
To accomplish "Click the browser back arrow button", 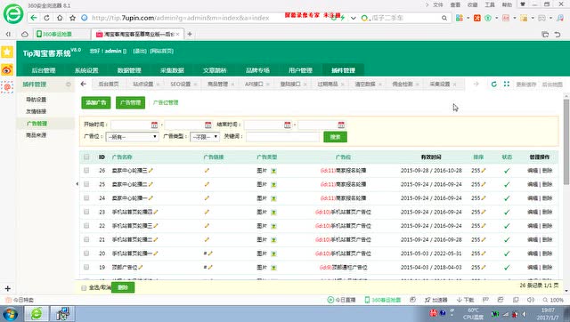I will [34, 18].
